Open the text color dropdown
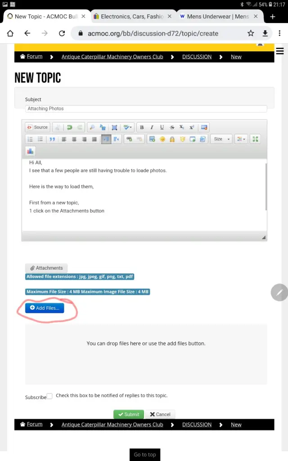The width and height of the screenshot is (288, 461). click(241, 139)
